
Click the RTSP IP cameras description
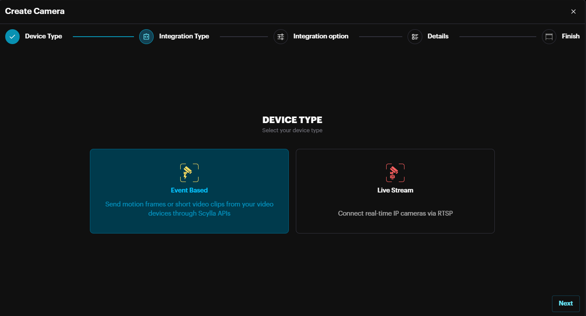click(395, 213)
